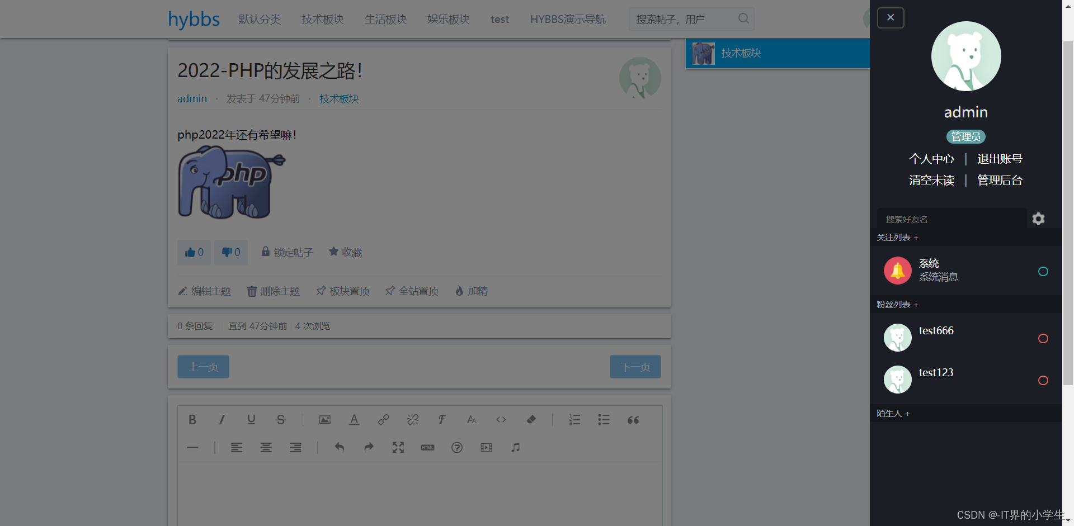Open the 默认分类 nav item

click(260, 20)
